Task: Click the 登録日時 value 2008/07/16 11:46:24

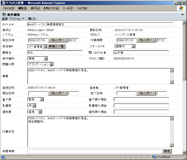Action: click(41, 88)
